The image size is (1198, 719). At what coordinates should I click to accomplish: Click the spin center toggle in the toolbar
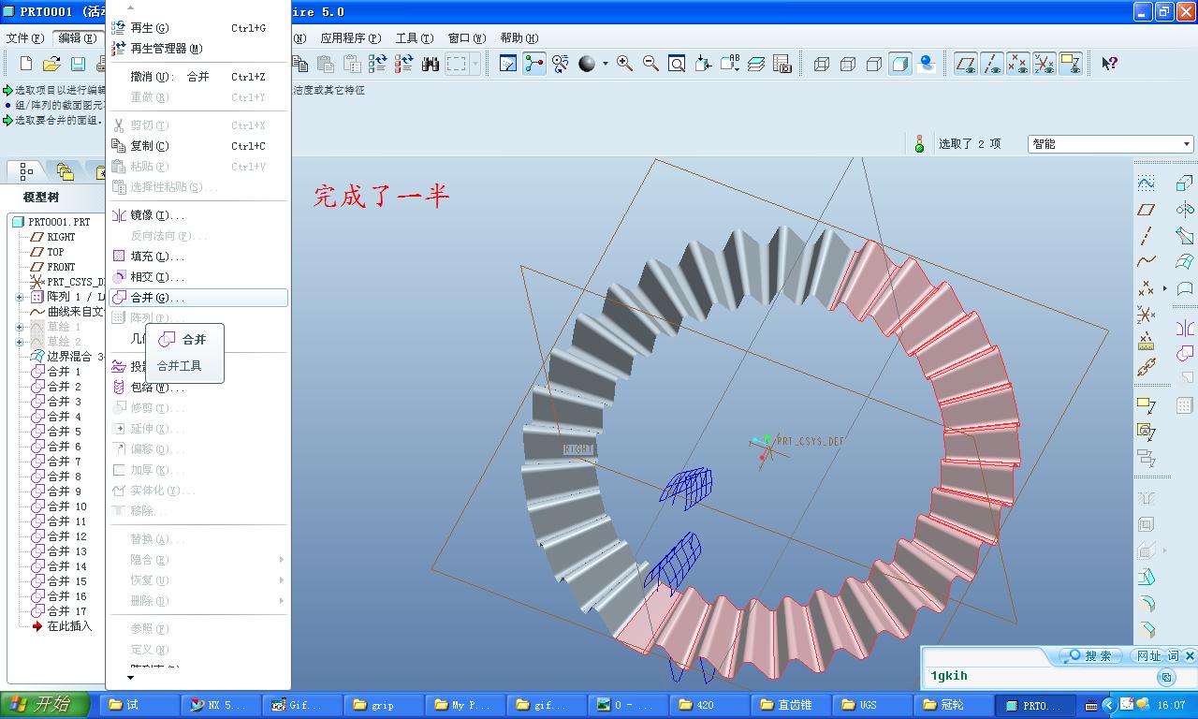534,64
